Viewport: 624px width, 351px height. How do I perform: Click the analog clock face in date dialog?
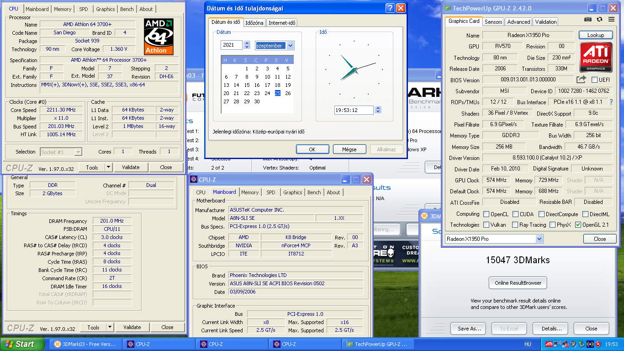[354, 69]
